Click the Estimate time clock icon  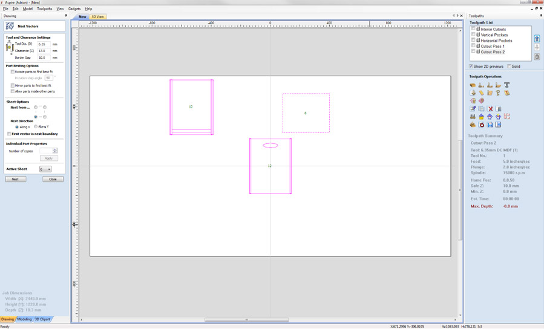click(481, 125)
